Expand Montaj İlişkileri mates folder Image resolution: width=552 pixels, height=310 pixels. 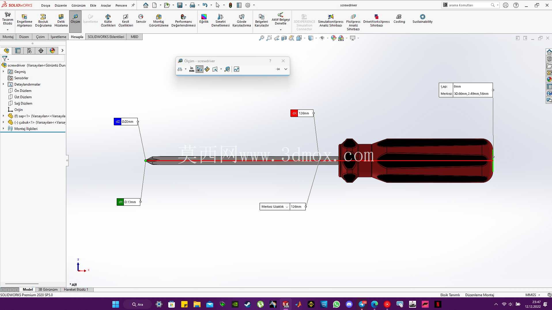tap(3, 128)
